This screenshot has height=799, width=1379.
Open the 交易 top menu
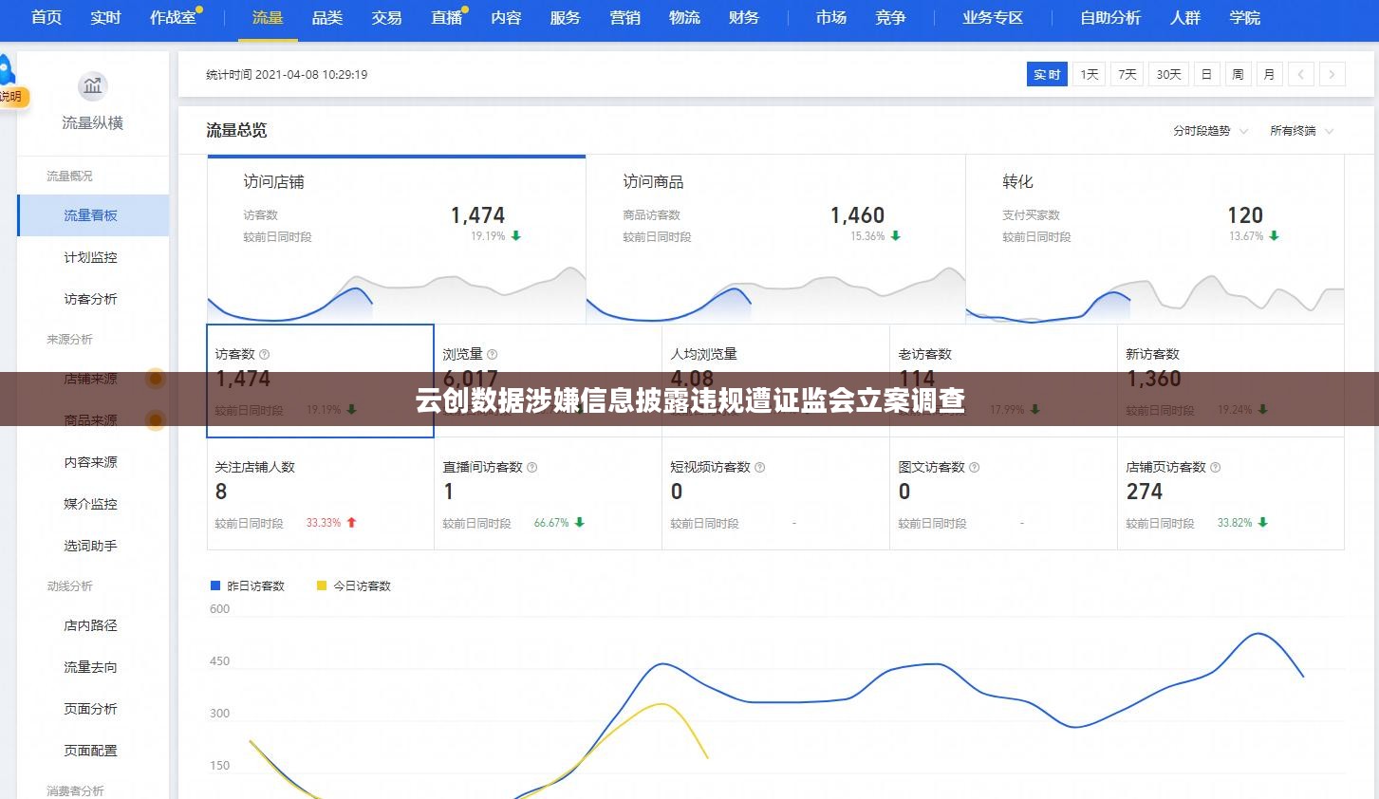[387, 18]
